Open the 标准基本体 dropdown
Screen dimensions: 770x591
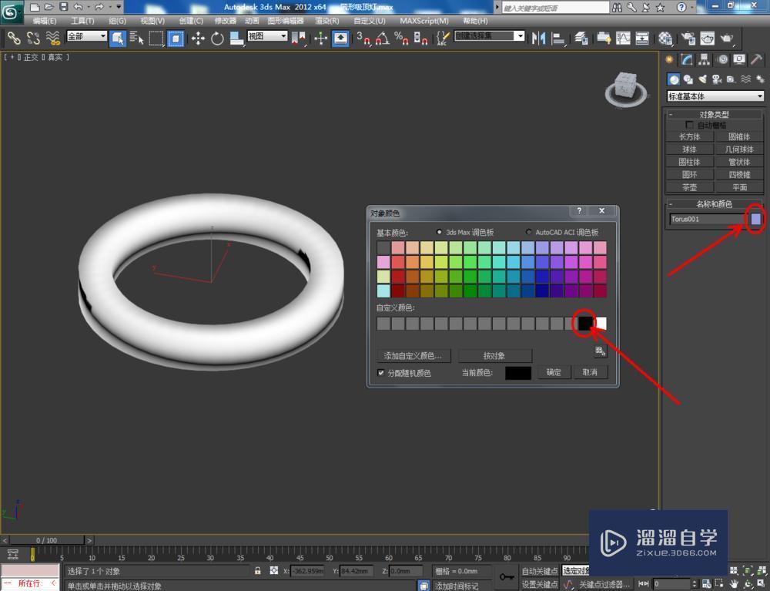click(x=715, y=96)
